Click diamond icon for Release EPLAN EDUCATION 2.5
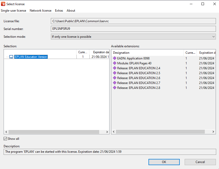 pos(115,73)
